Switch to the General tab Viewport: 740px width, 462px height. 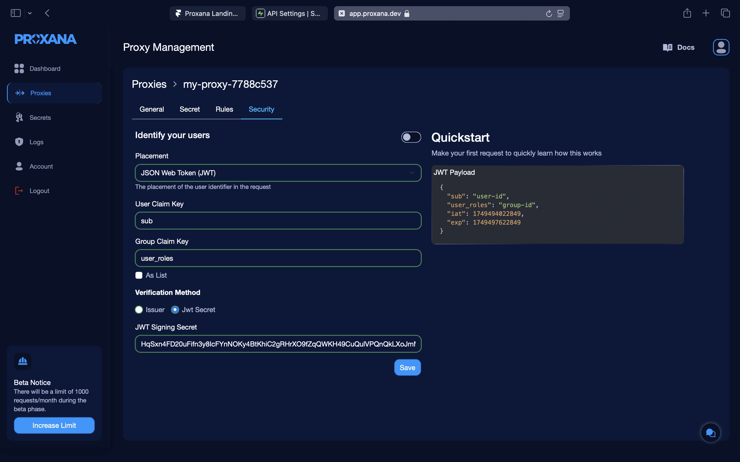pos(152,109)
